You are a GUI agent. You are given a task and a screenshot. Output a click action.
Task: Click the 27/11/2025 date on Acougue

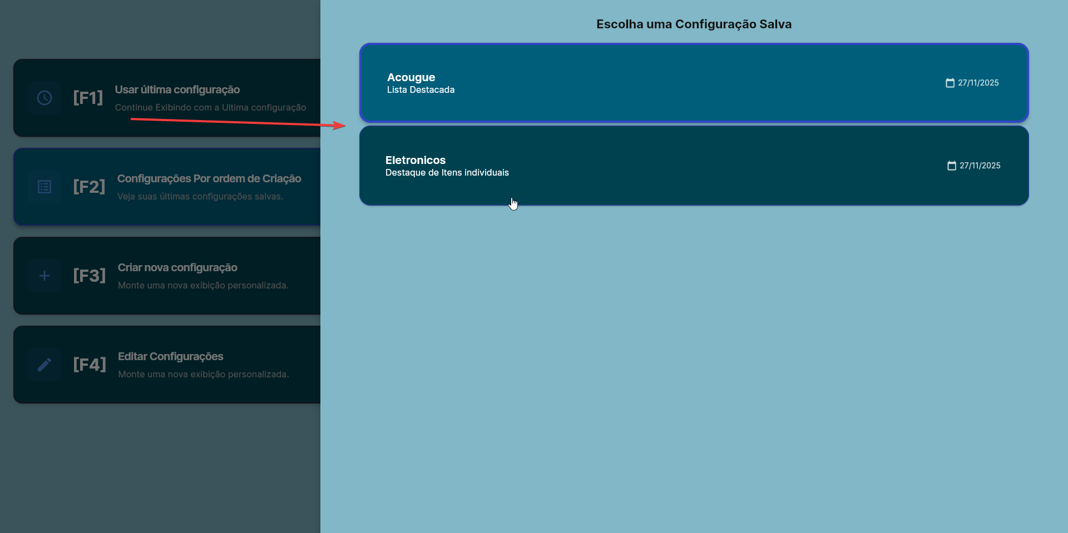[x=978, y=83]
